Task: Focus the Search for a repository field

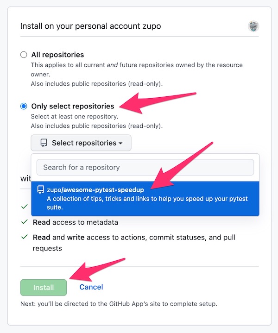Action: (145, 167)
